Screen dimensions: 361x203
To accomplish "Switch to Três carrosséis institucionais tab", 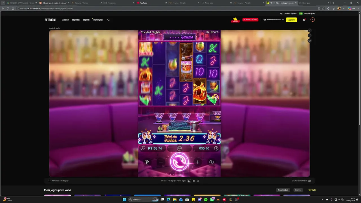I will [x=54, y=3].
